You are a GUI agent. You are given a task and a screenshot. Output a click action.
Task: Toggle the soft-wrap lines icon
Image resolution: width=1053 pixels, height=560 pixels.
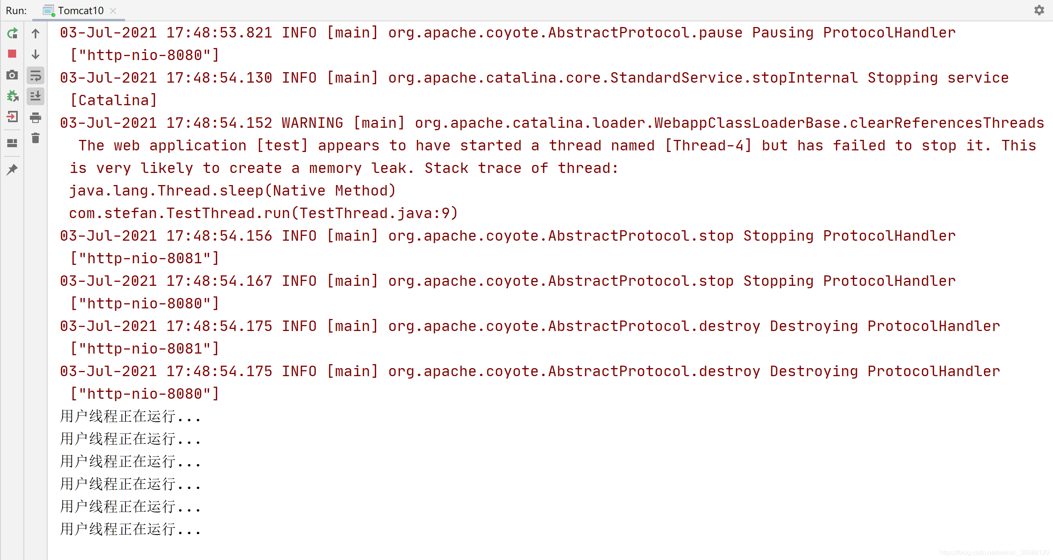35,75
